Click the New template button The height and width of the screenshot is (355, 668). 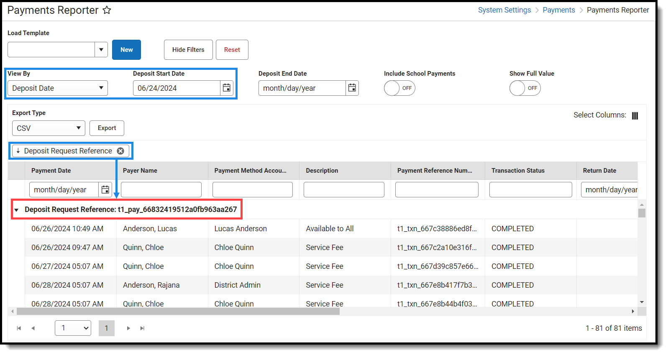pyautogui.click(x=126, y=50)
